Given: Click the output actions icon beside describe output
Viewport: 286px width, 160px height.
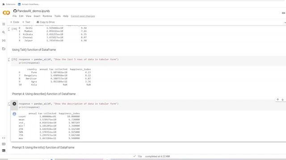Looking at the screenshot, I should (14, 114).
